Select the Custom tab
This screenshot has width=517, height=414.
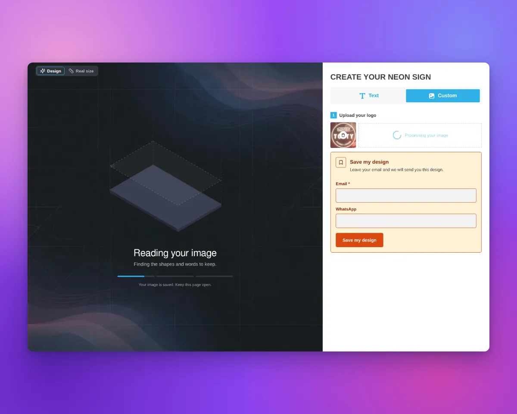click(x=443, y=96)
